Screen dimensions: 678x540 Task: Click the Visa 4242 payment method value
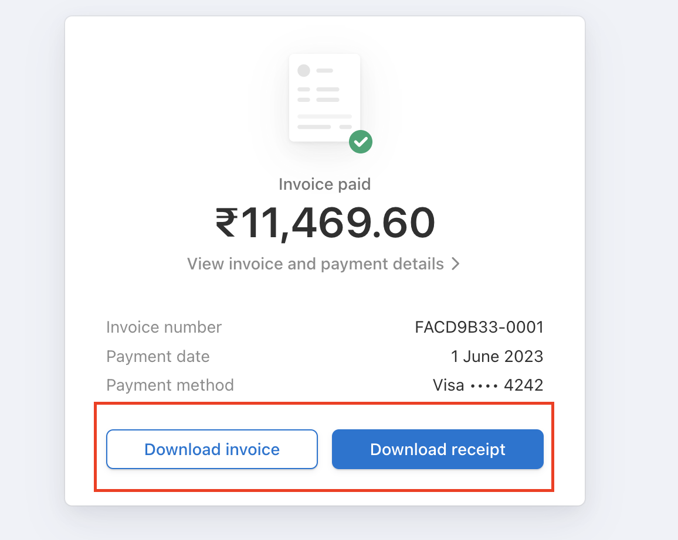point(488,385)
